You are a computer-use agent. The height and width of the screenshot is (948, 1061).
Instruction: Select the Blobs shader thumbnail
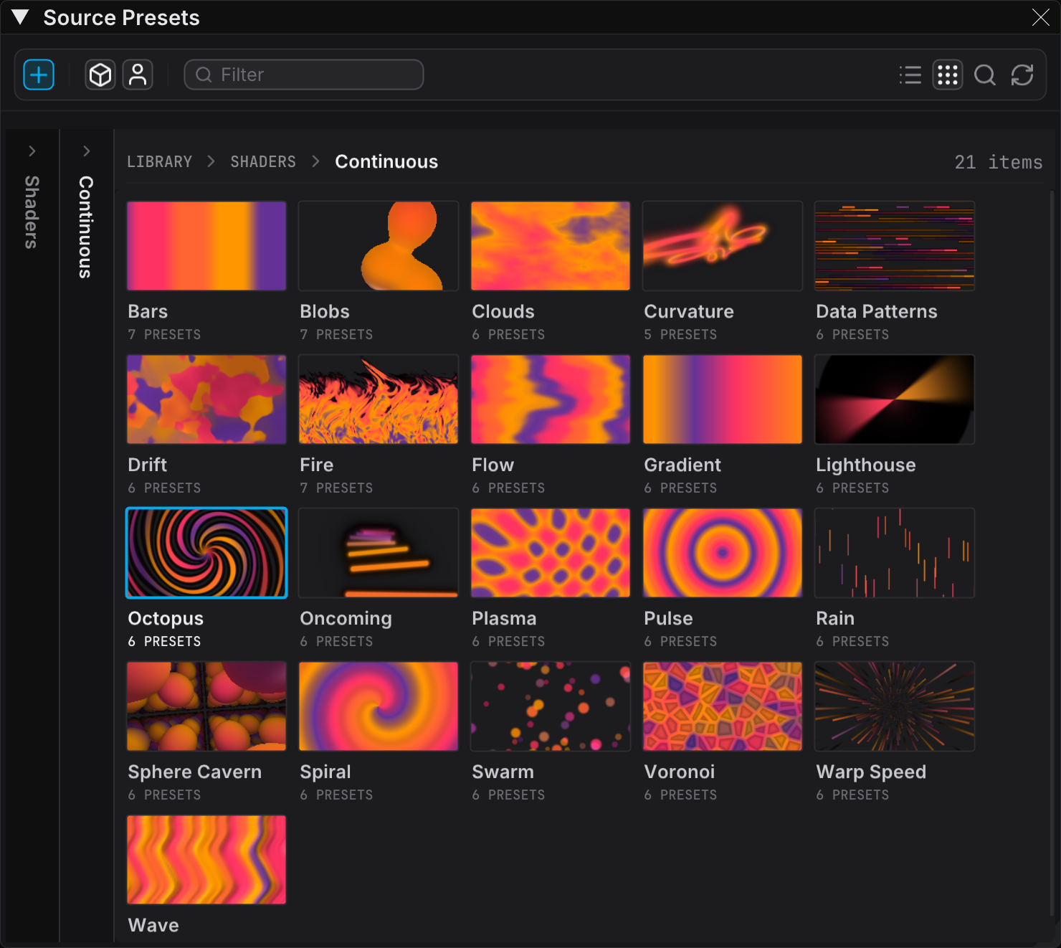[x=379, y=246]
